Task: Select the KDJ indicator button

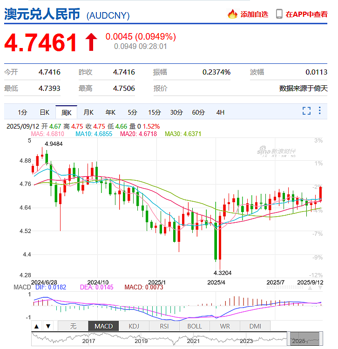Action: (134, 326)
